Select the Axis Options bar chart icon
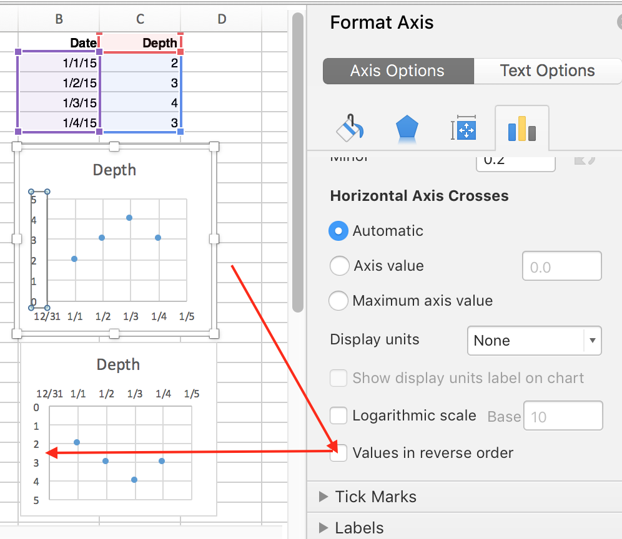Image resolution: width=622 pixels, height=539 pixels. [522, 129]
